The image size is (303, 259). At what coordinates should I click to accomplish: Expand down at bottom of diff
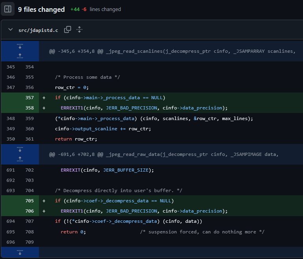coord(20,252)
